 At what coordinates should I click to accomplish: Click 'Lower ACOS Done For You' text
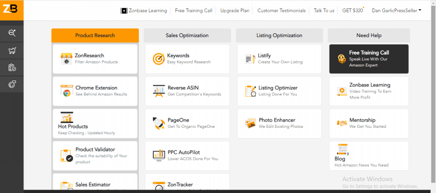[x=193, y=159]
